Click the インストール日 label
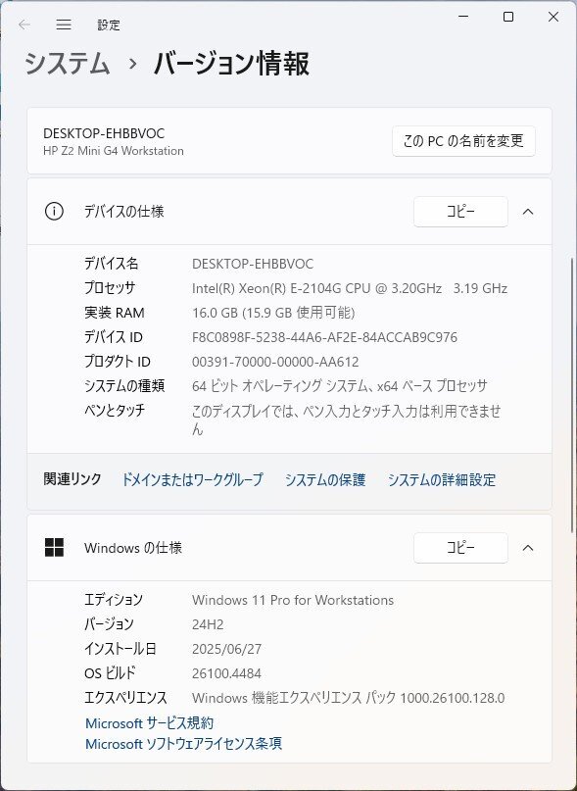Viewport: 577px width, 791px height. [x=120, y=649]
